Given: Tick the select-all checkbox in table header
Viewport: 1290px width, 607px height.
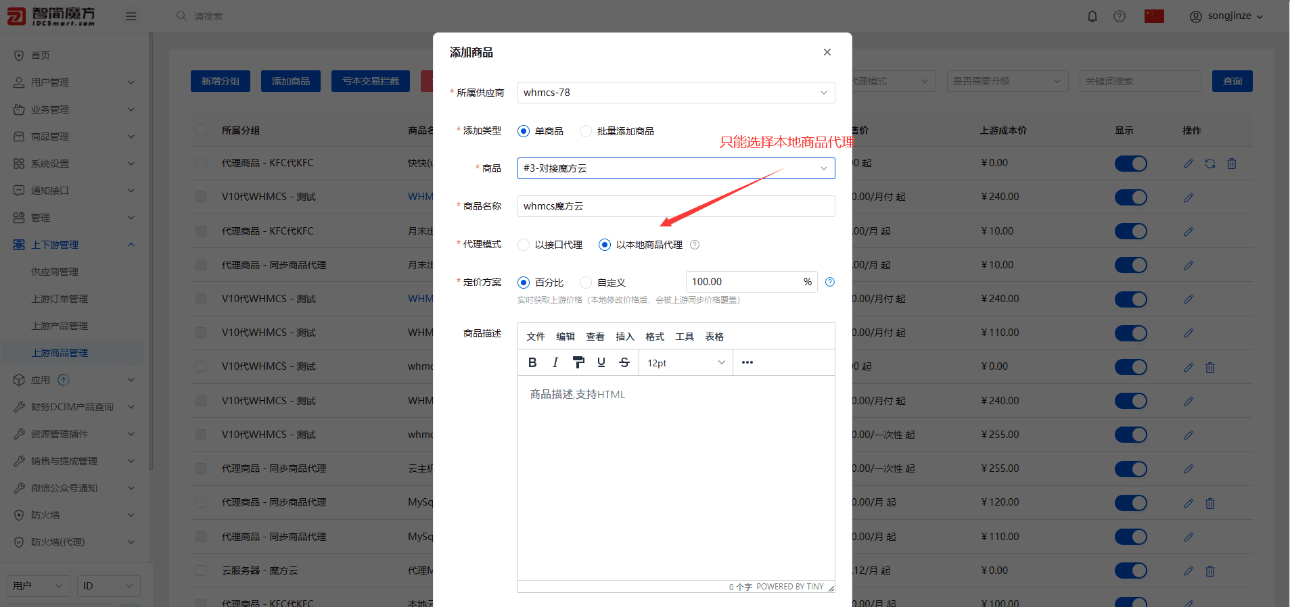Looking at the screenshot, I should [201, 130].
